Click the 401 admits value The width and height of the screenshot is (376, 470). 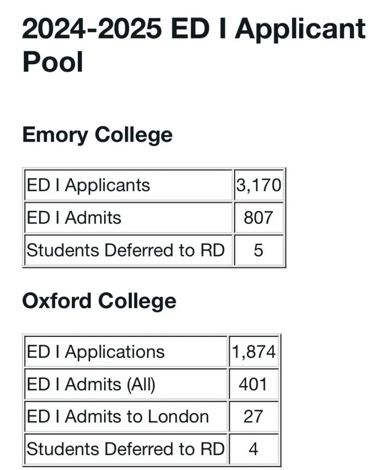click(254, 384)
